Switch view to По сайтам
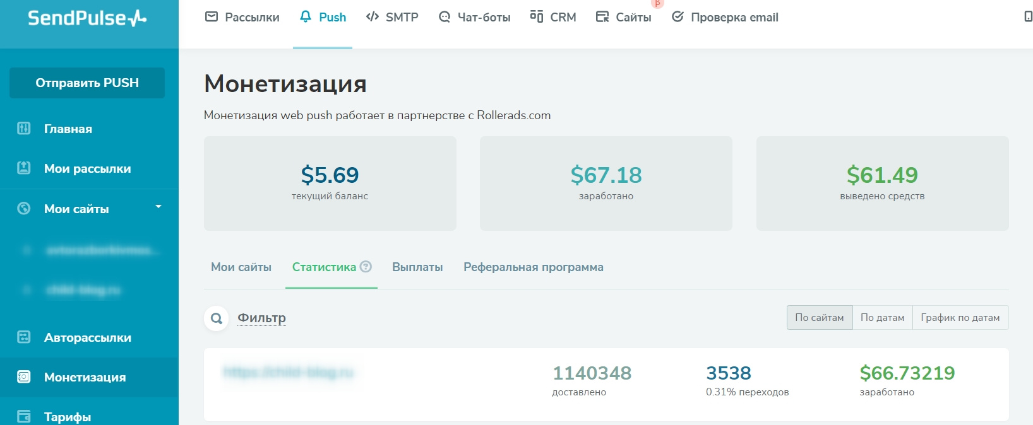The width and height of the screenshot is (1033, 425). pos(819,318)
